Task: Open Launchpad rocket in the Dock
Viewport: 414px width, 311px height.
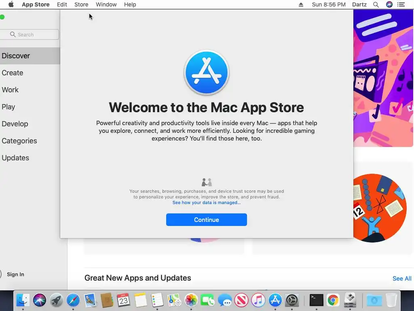Action: coord(57,300)
